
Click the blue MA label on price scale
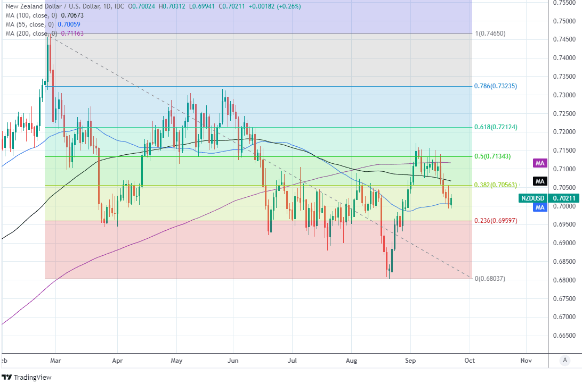click(x=540, y=207)
